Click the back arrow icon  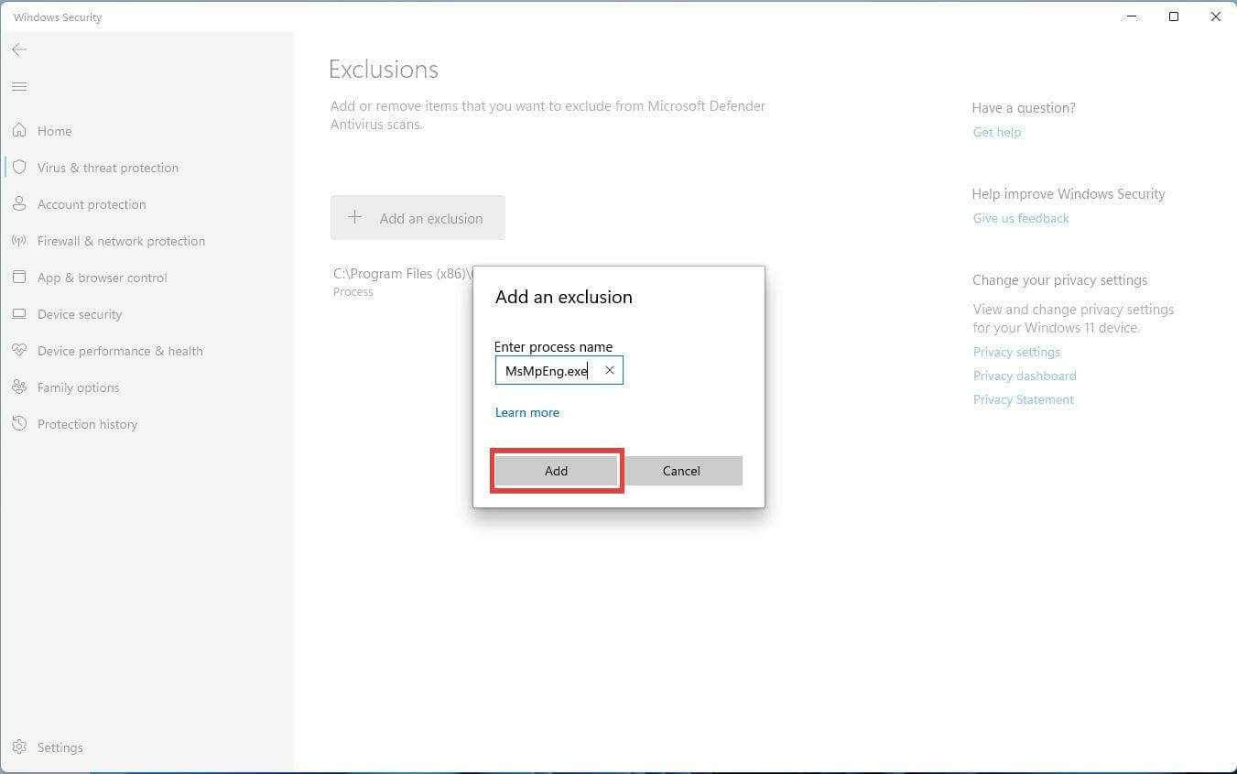19,49
